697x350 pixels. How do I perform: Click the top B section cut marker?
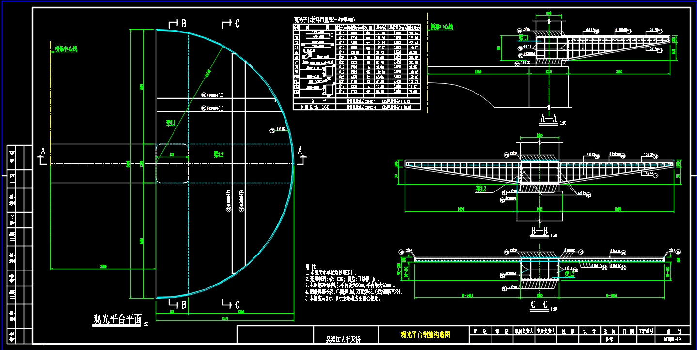click(177, 23)
